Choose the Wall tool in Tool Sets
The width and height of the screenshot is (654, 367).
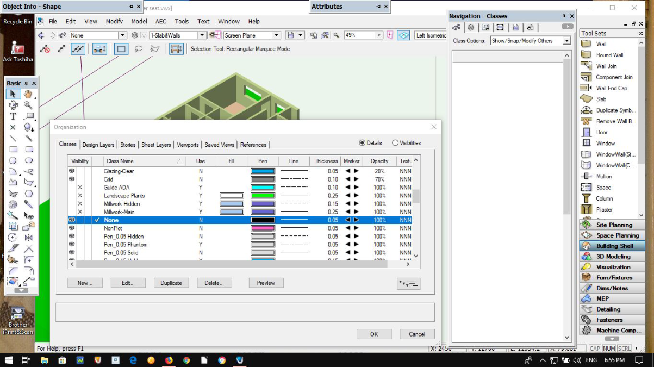tap(601, 44)
